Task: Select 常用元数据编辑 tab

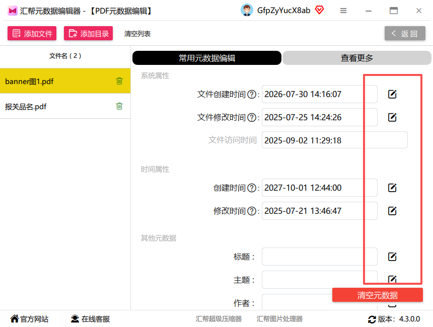Action: click(x=207, y=58)
